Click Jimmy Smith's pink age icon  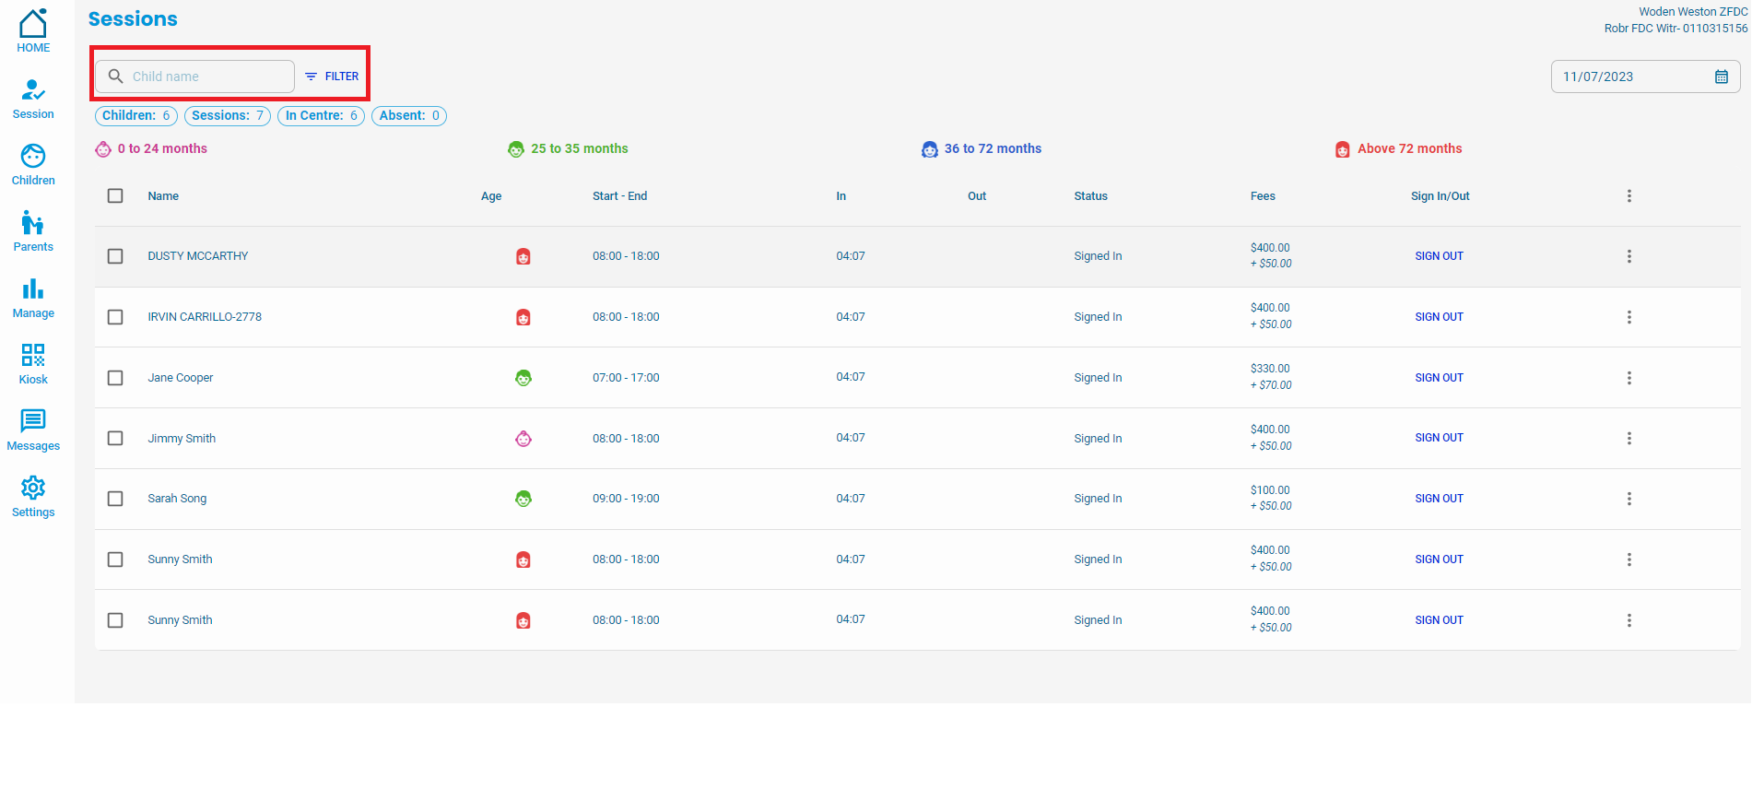(523, 439)
